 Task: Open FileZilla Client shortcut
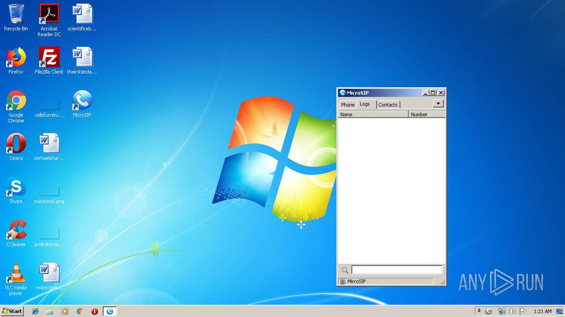49,61
